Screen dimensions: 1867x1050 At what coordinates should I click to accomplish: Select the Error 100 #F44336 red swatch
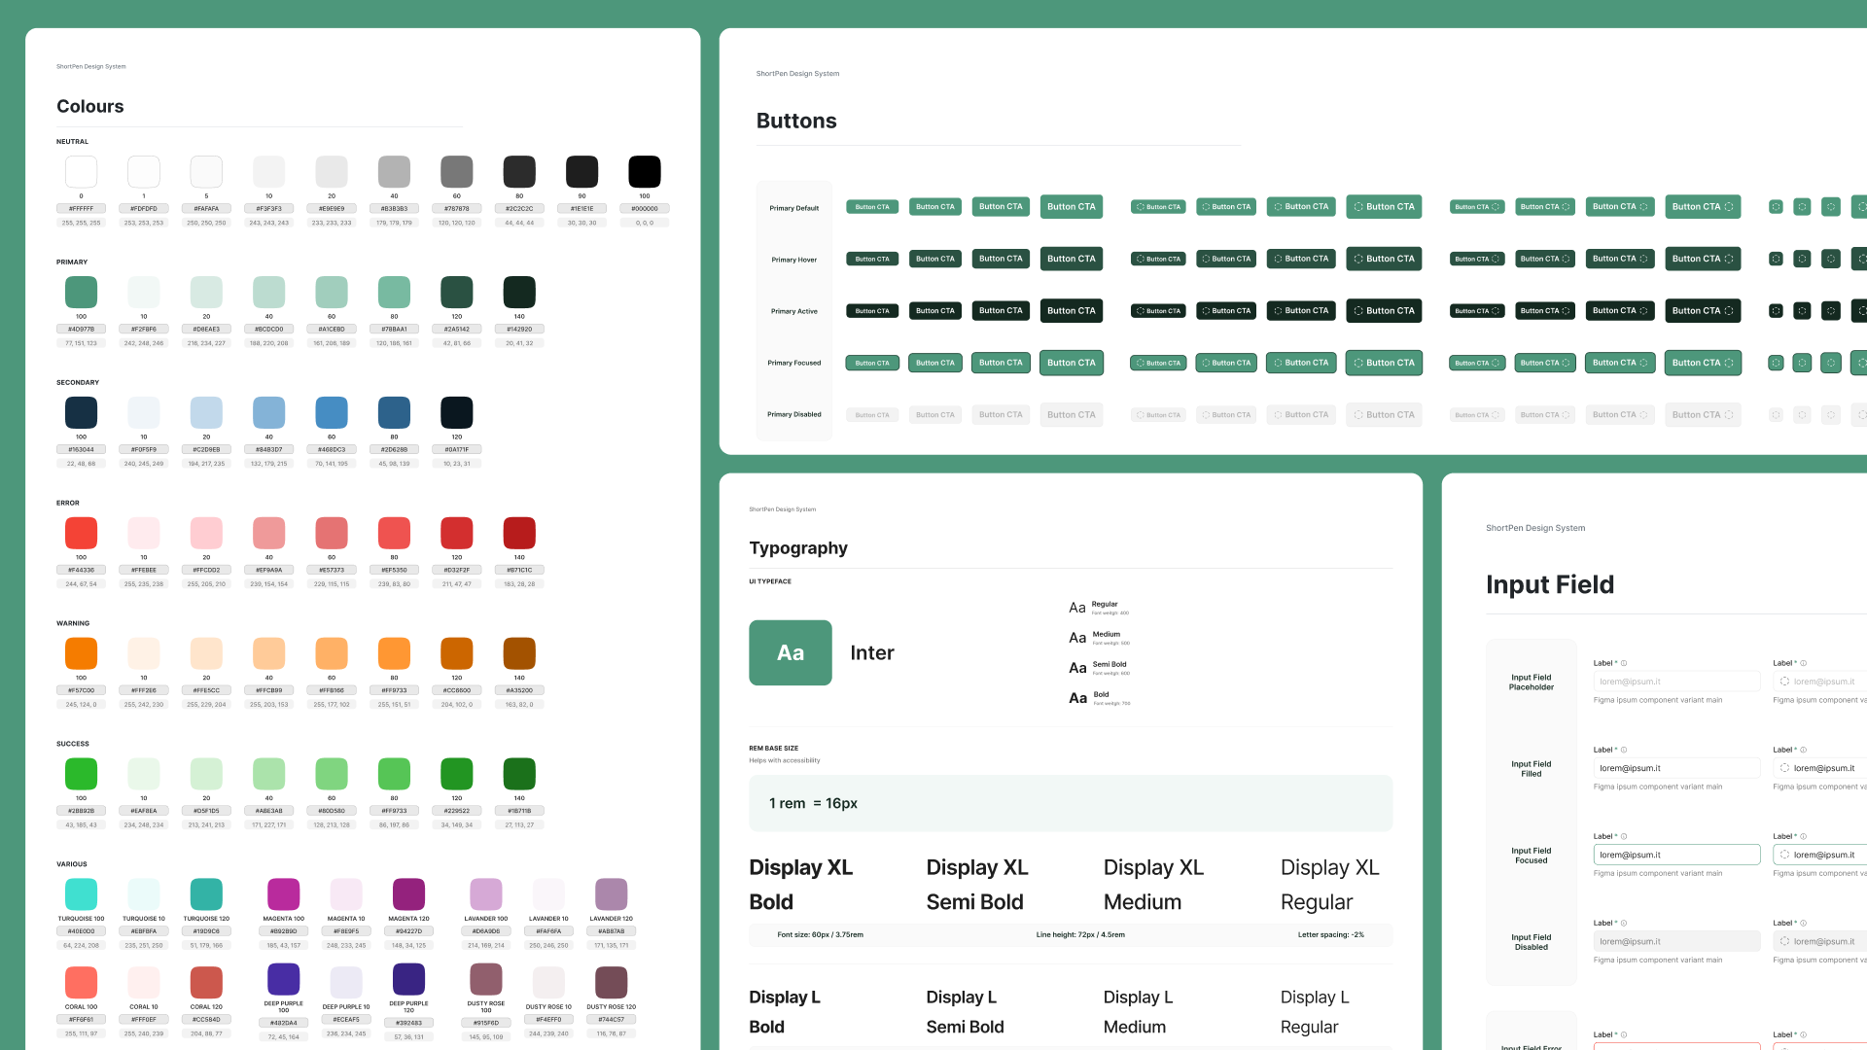coord(81,533)
